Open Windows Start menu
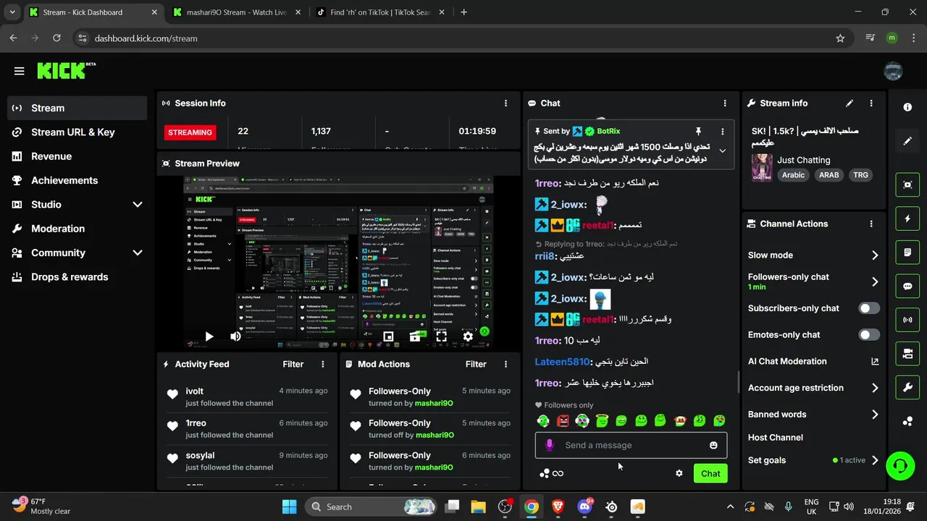 (289, 507)
